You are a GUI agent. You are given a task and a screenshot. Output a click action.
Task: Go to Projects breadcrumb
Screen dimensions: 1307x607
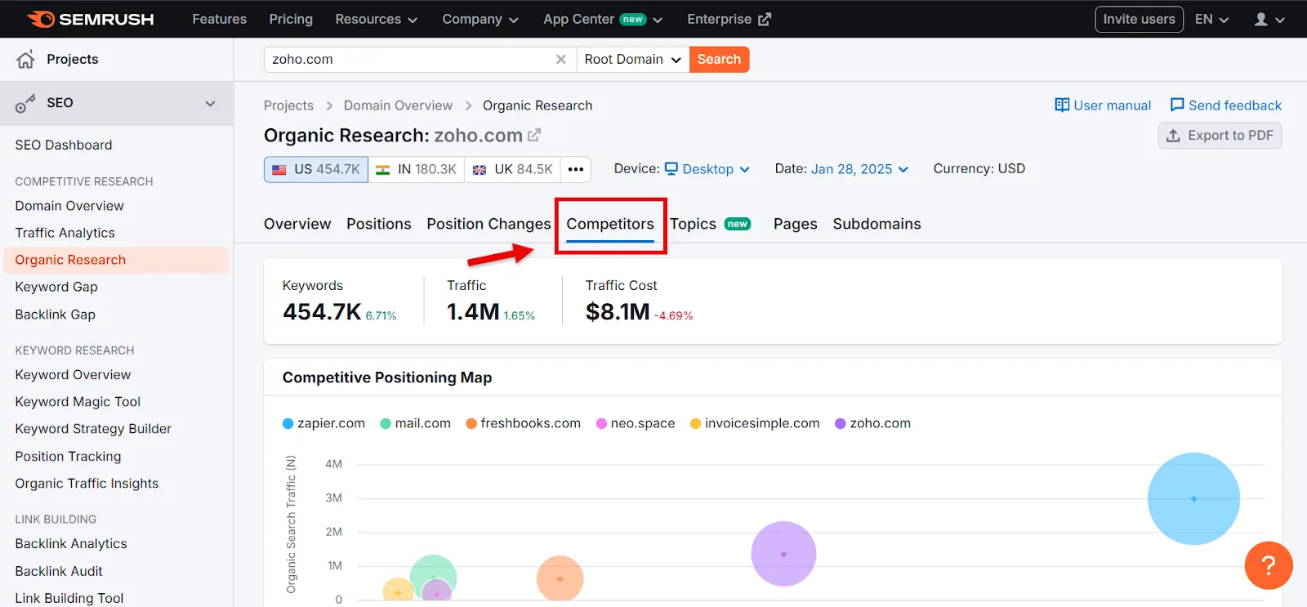(288, 105)
